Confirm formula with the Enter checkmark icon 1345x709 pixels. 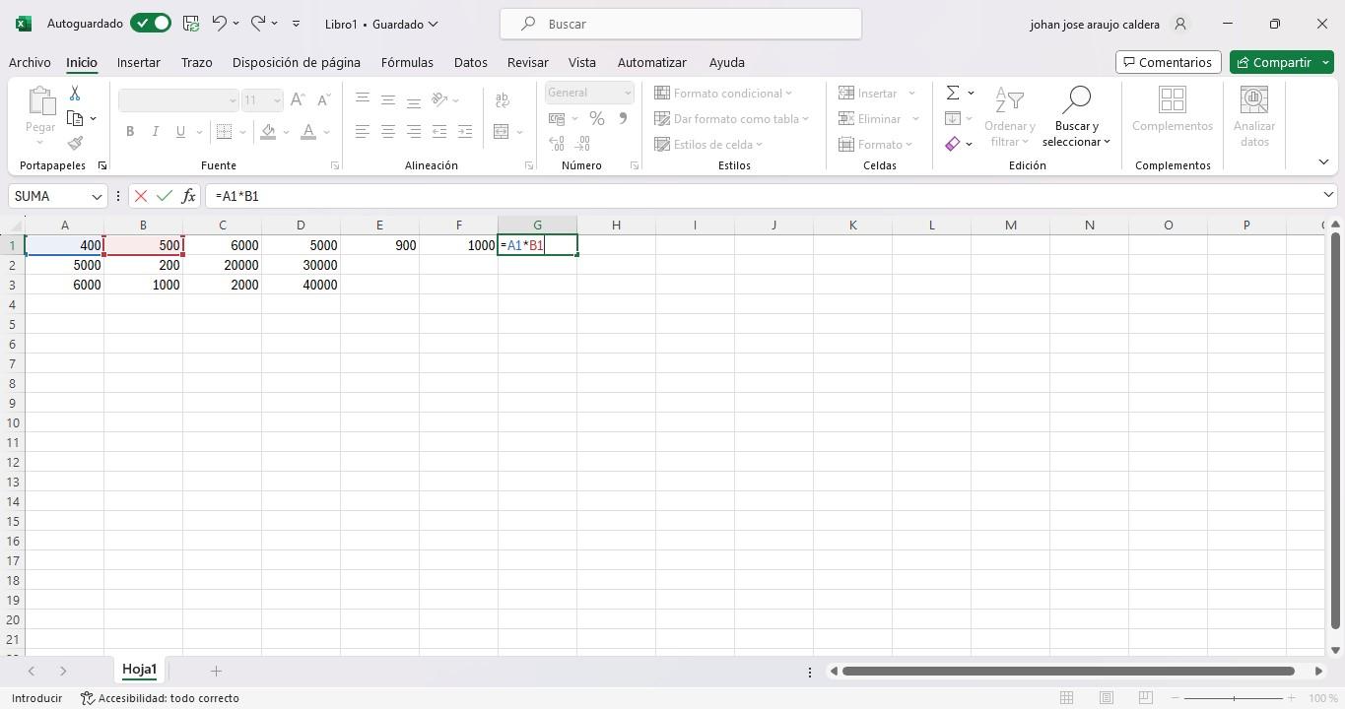coord(164,196)
